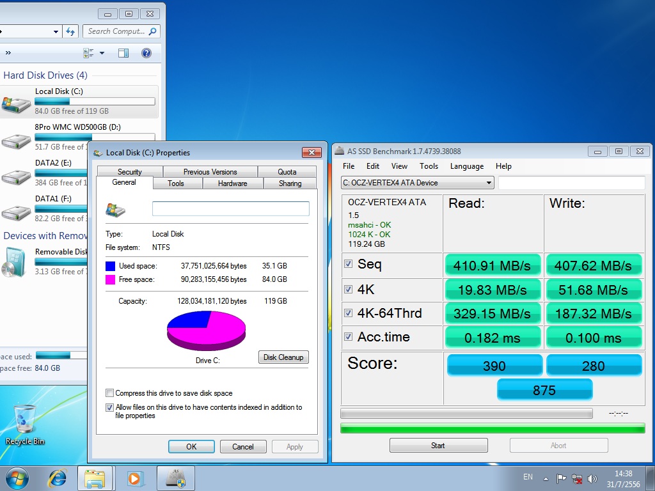Screen dimensions: 655x491
Task: Click Properties dialog title bar icon
Action: click(x=98, y=153)
